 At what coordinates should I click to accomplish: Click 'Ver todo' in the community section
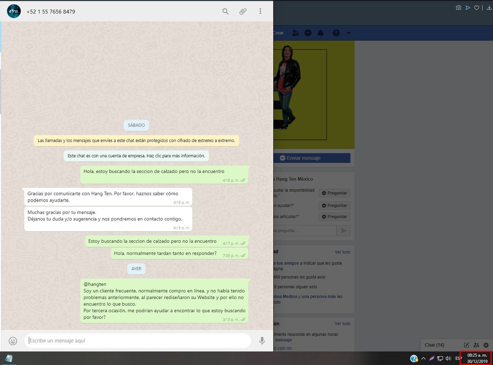(x=343, y=252)
